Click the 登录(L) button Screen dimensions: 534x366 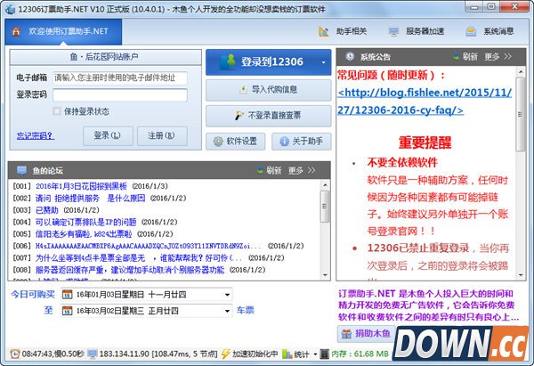pyautogui.click(x=108, y=135)
